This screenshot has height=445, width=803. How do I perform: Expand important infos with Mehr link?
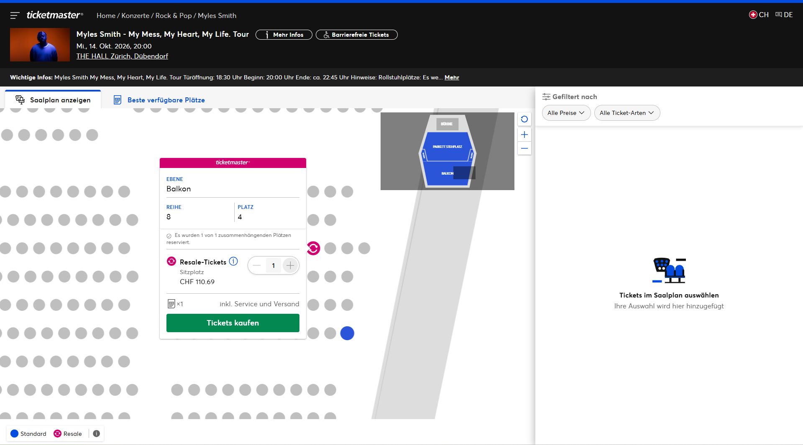[x=452, y=77]
